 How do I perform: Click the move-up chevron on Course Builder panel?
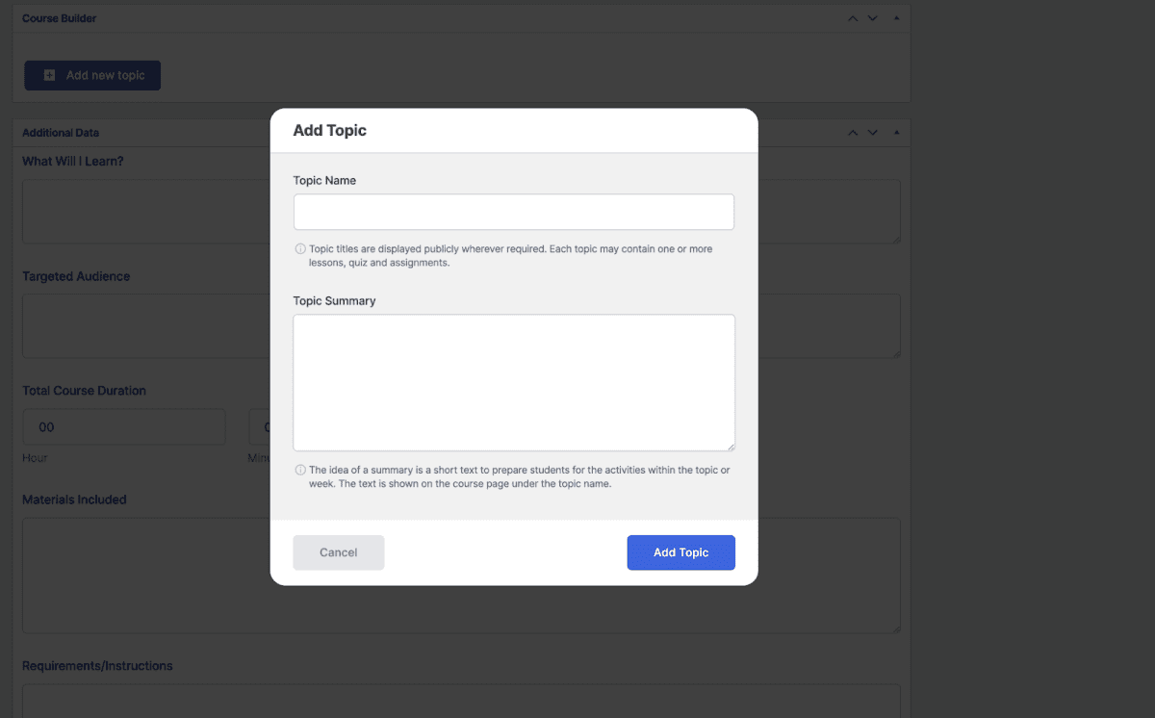852,17
